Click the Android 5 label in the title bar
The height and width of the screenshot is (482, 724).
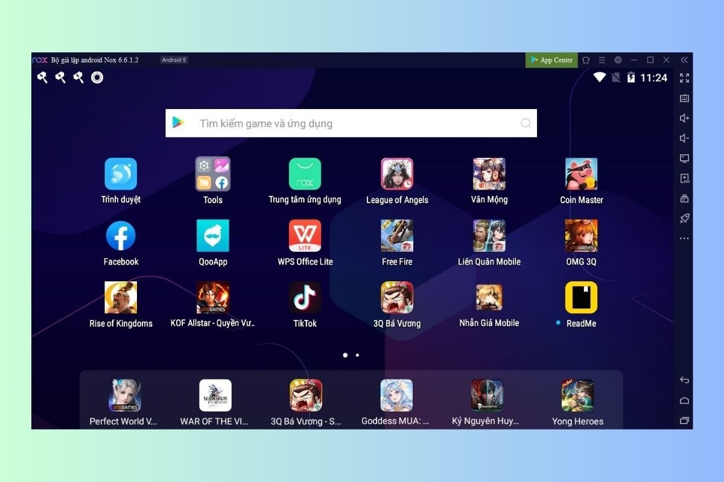(x=174, y=60)
